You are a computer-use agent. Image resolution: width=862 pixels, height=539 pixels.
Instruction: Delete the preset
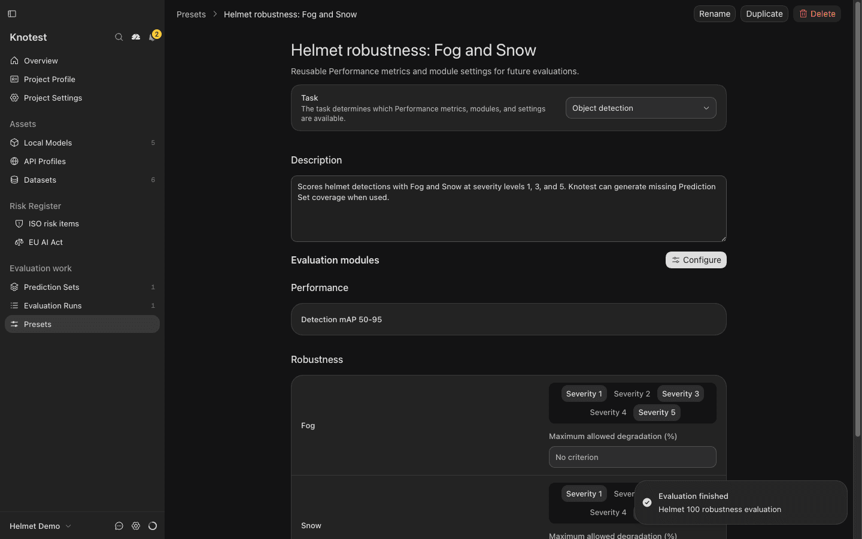pyautogui.click(x=817, y=14)
